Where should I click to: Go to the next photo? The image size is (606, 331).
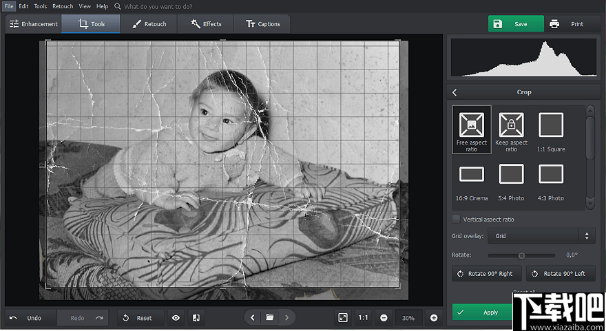286,317
